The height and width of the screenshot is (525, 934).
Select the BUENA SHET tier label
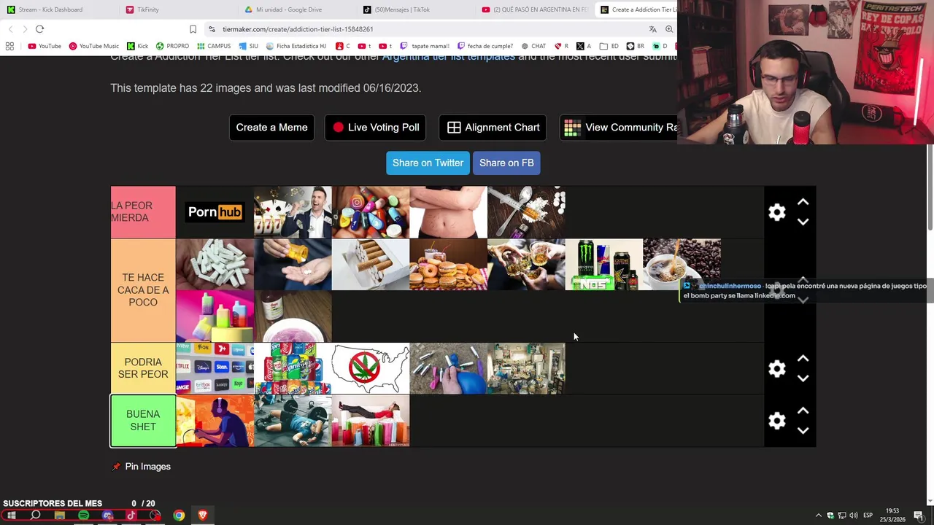pos(143,421)
